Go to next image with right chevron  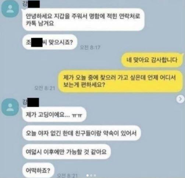tap(181, 99)
